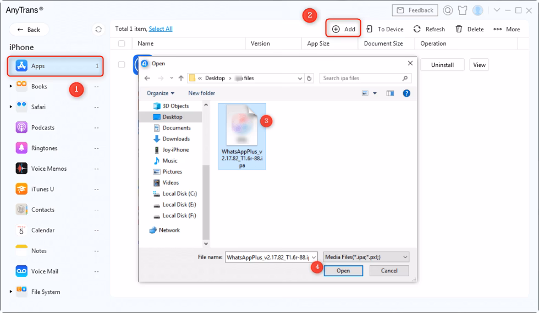Click the Back button
Screen dimensions: 539x313
29,30
